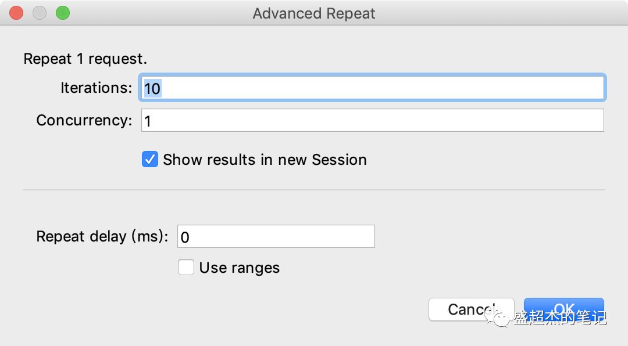Click the 'Show results in new Session' label text

(265, 160)
